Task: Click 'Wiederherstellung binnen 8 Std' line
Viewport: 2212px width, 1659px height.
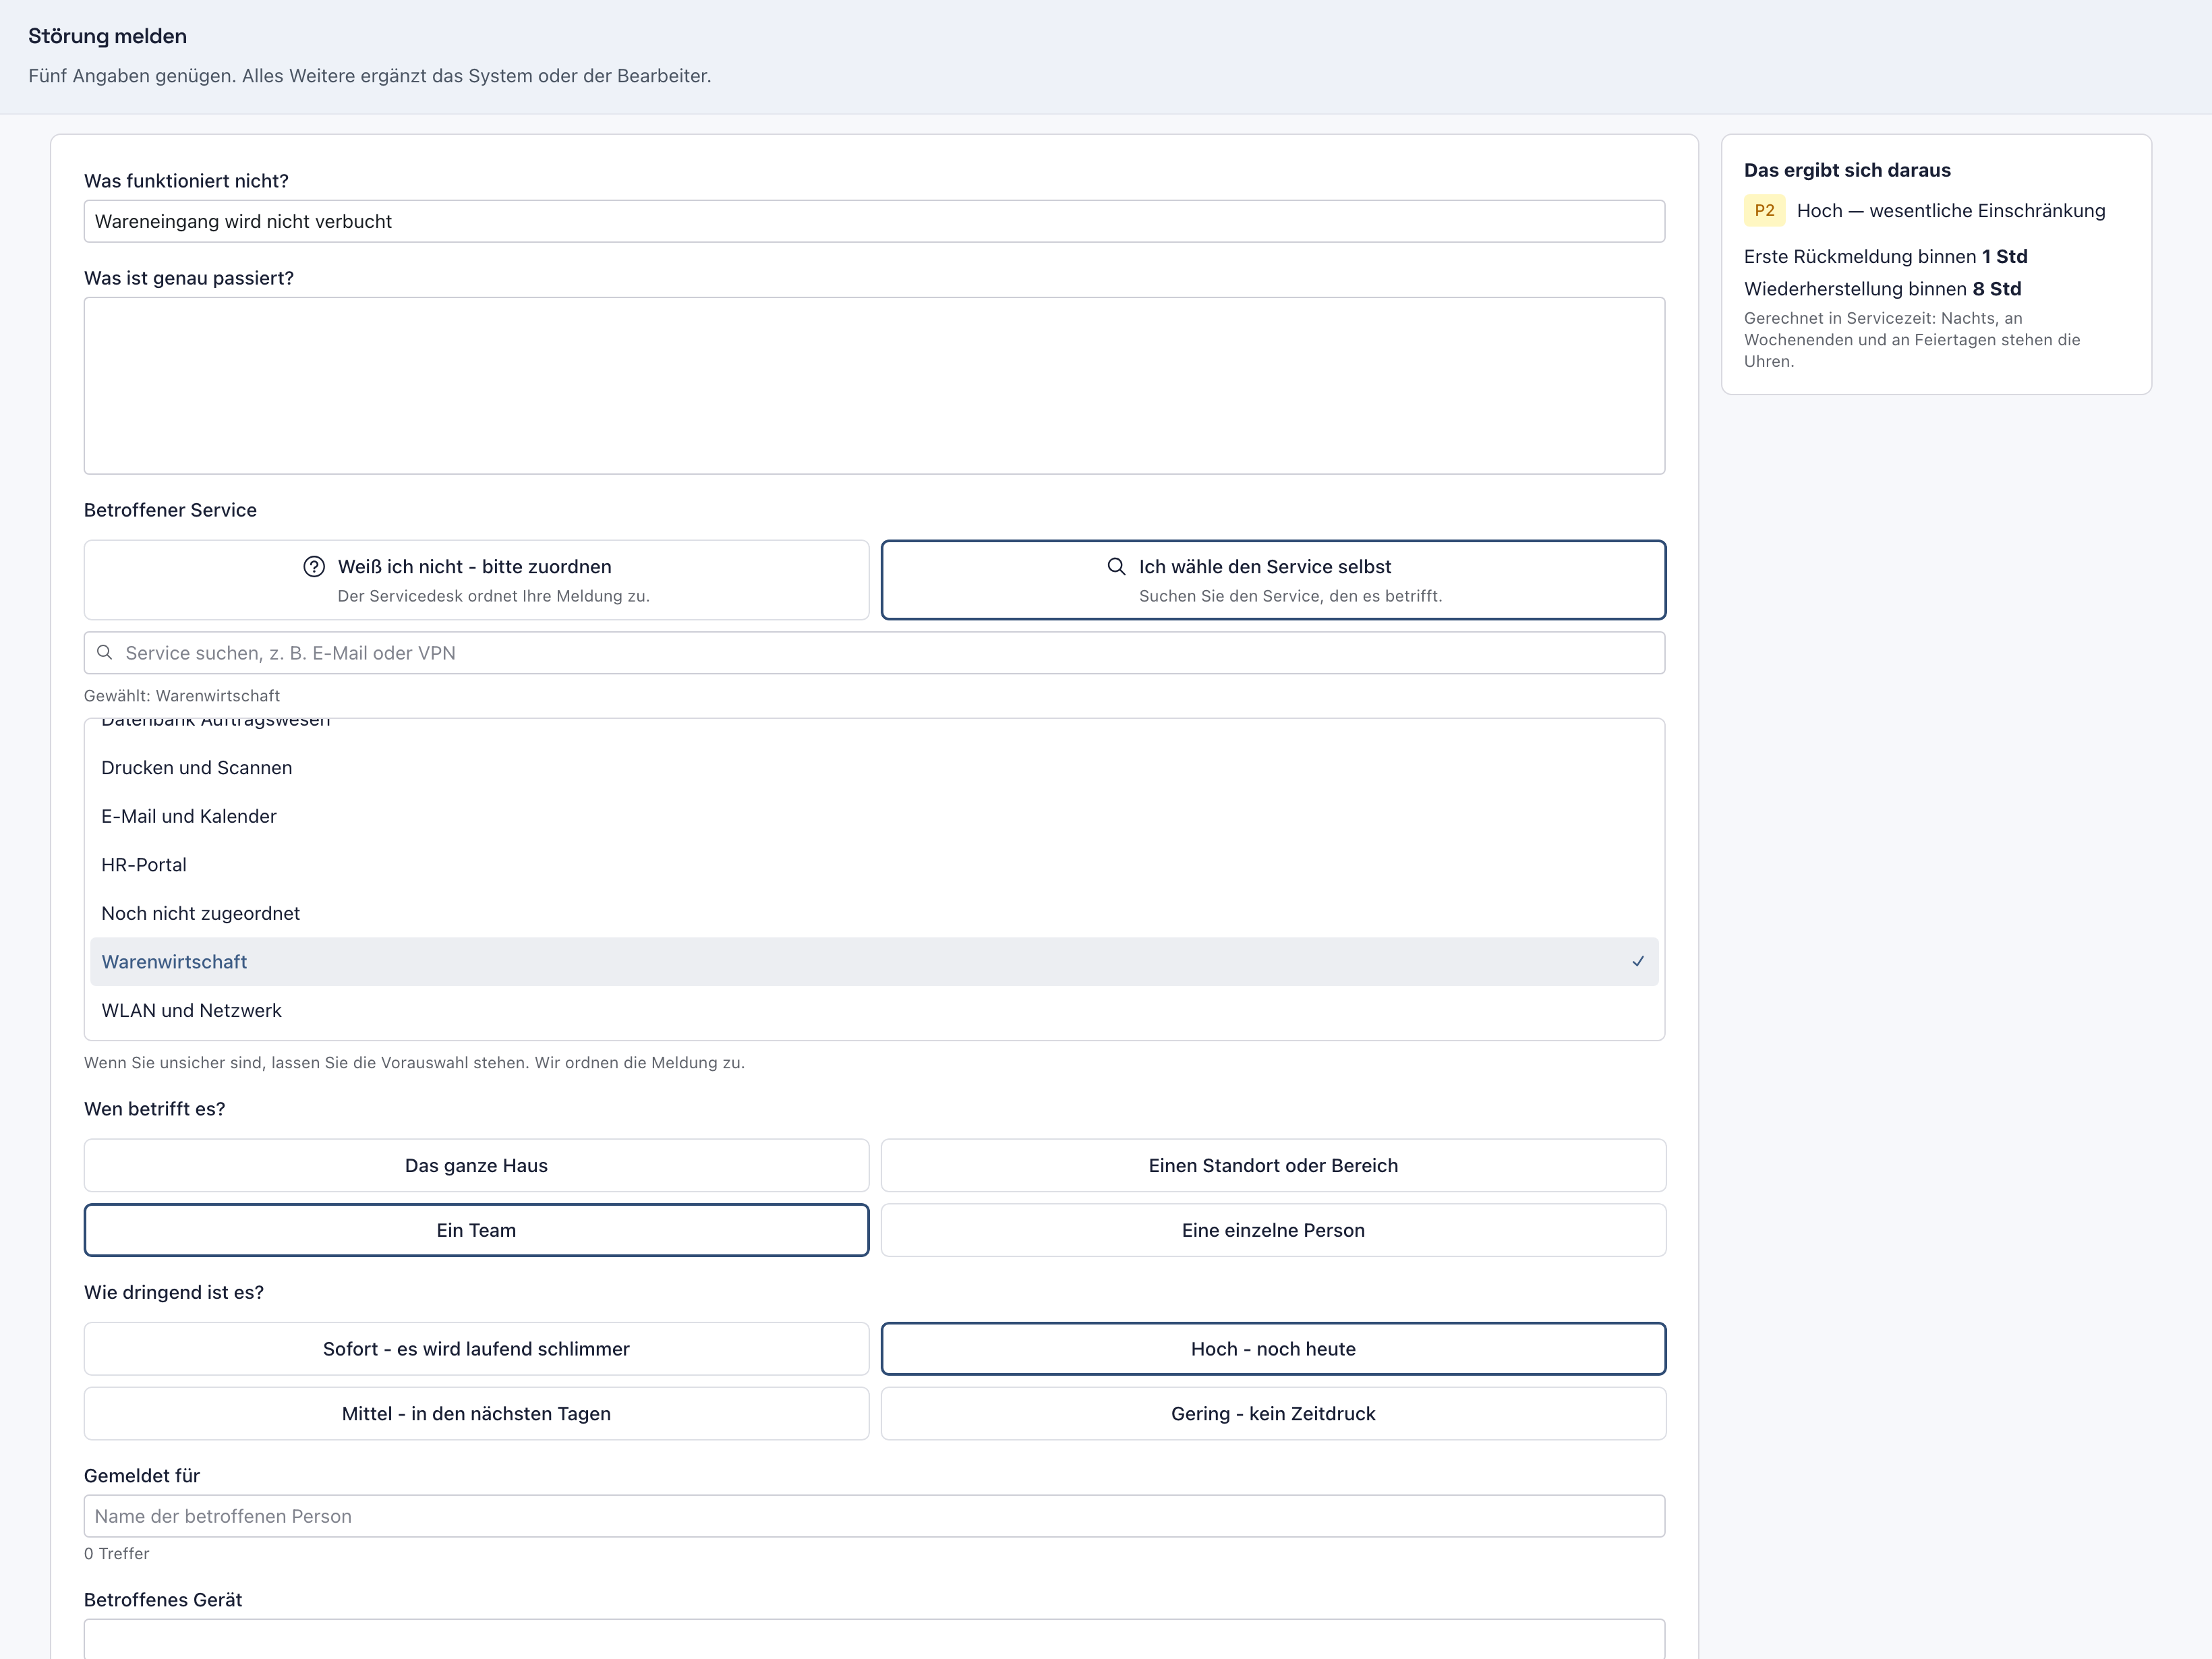Action: click(1882, 289)
